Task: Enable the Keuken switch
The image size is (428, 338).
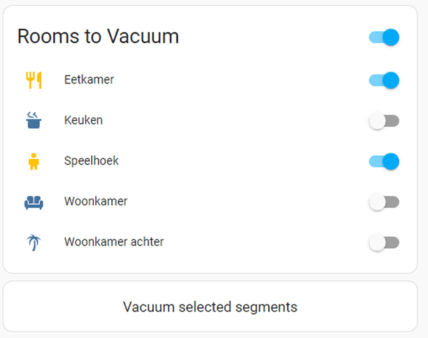Action: [x=384, y=121]
